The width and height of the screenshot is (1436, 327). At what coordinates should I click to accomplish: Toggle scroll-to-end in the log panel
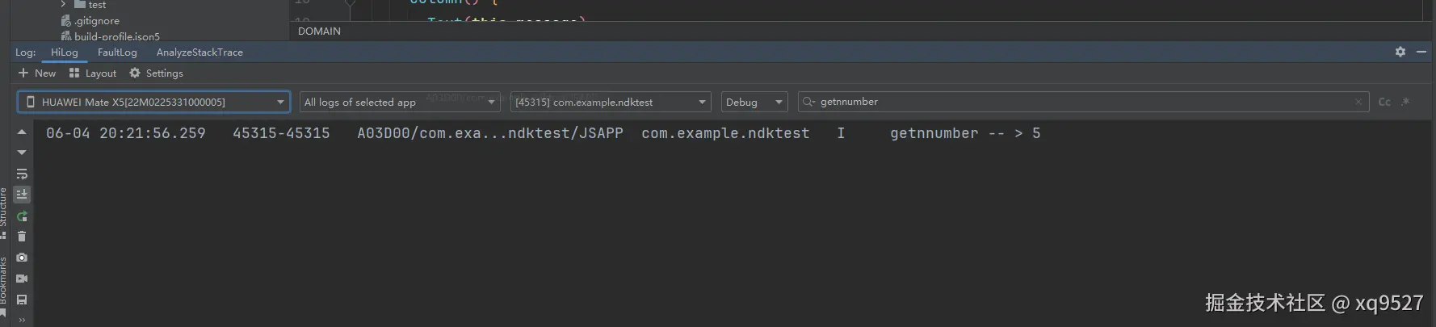[22, 195]
